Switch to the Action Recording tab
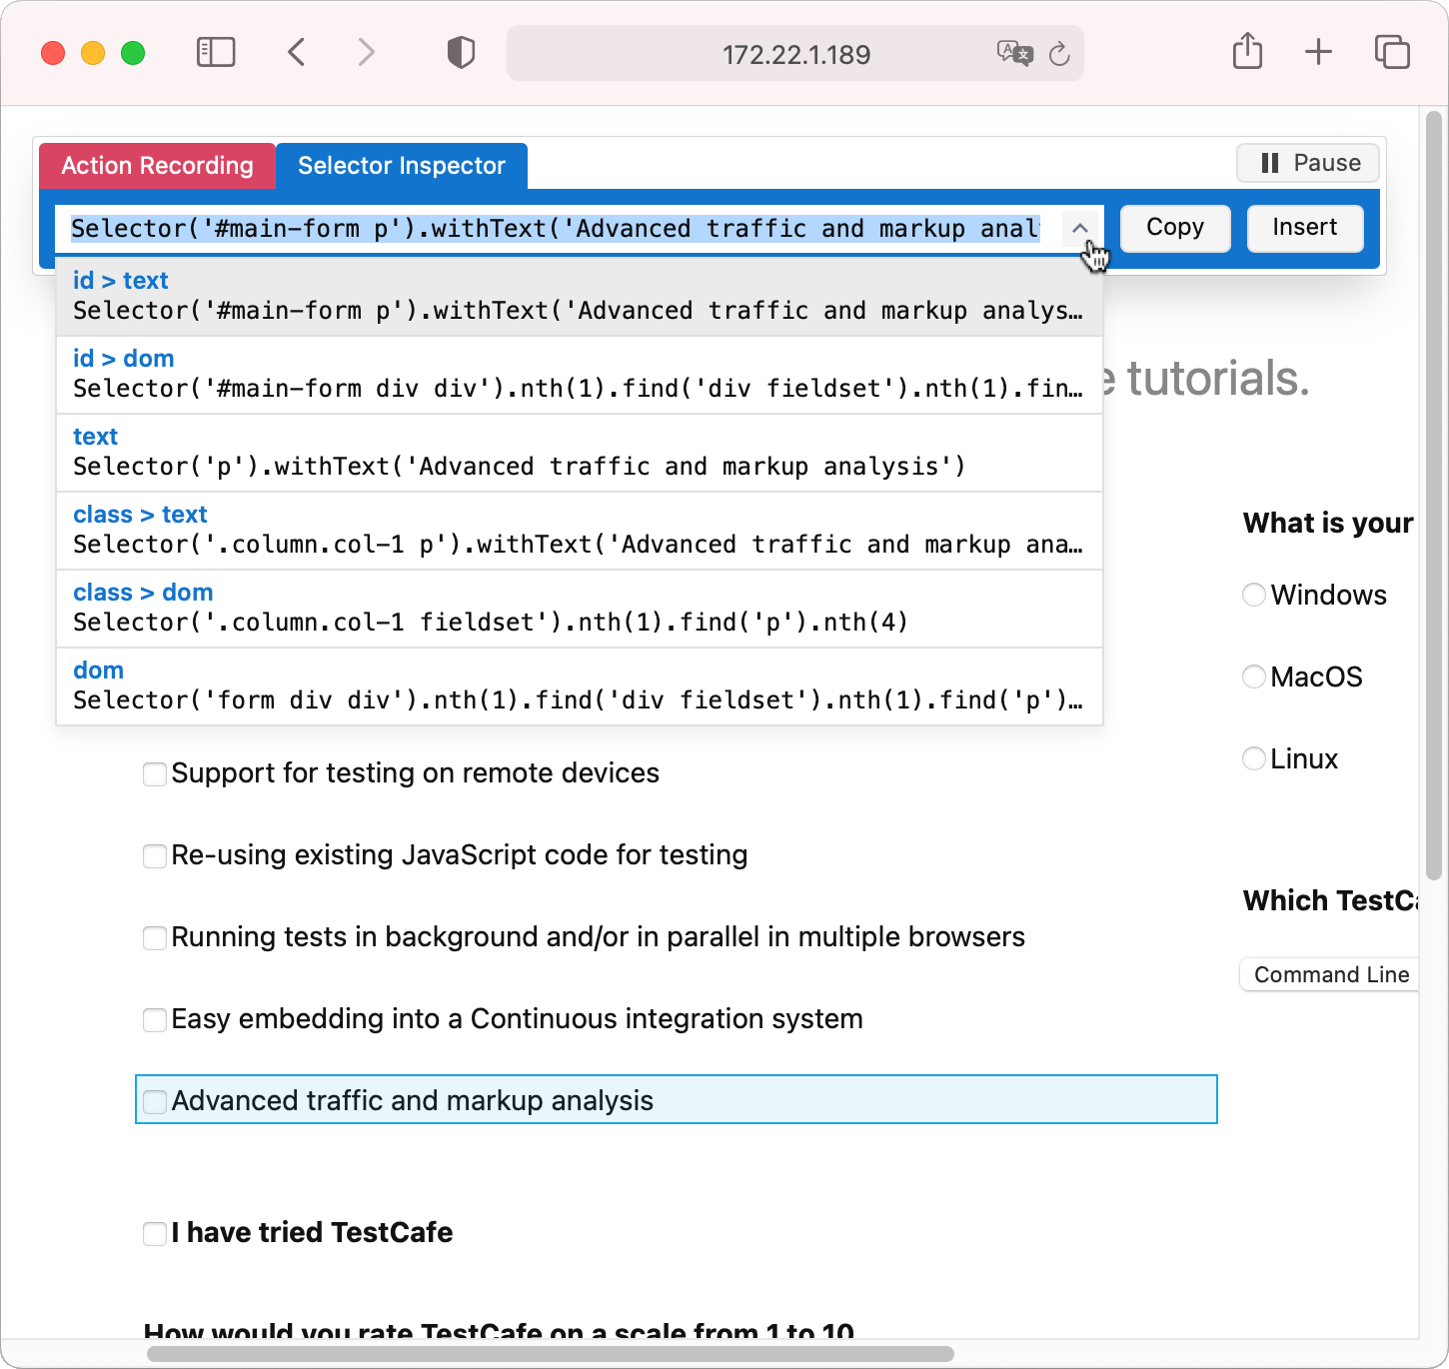 click(x=157, y=166)
